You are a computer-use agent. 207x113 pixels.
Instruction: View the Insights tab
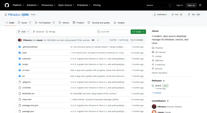tap(119, 23)
